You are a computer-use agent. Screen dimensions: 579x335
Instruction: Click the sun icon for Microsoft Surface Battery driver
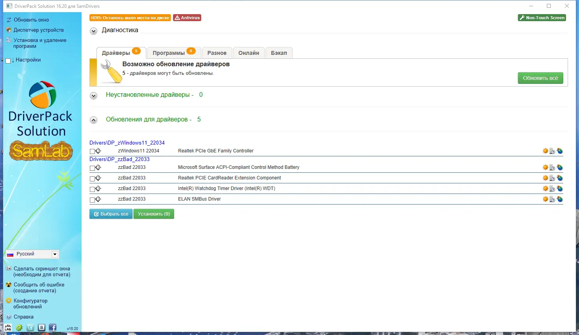545,167
